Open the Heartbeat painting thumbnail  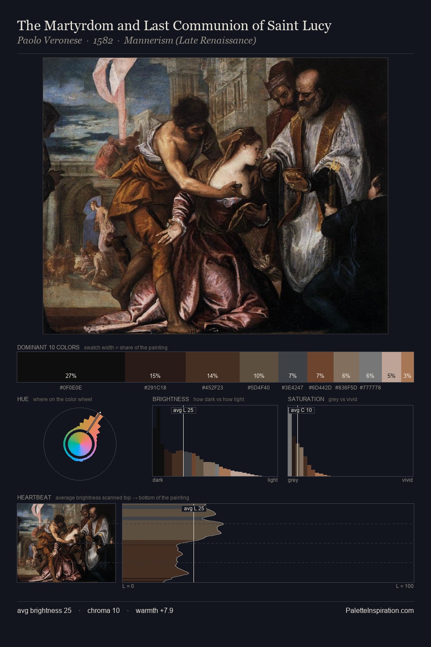pyautogui.click(x=66, y=543)
